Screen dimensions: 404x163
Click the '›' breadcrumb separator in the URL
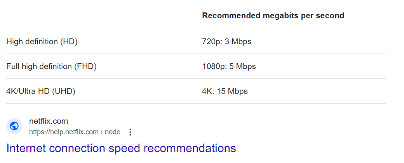[102, 132]
